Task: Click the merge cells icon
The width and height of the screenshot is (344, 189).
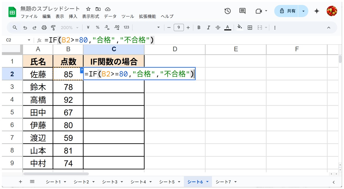Action: click(260, 27)
